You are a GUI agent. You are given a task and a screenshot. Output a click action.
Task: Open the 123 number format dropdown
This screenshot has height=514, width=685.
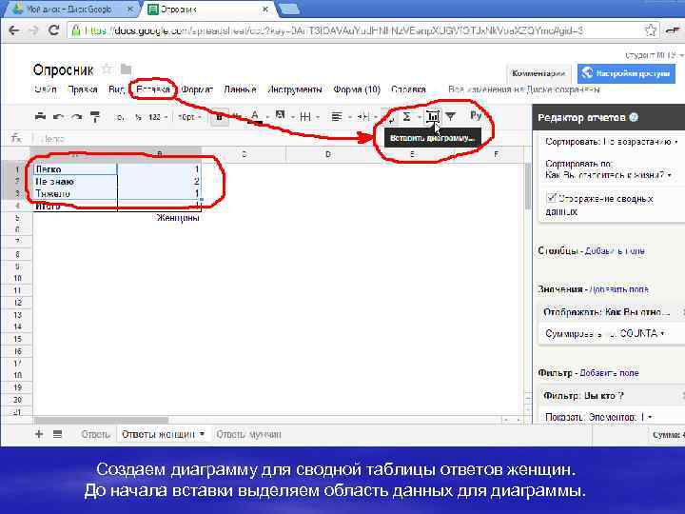click(157, 117)
